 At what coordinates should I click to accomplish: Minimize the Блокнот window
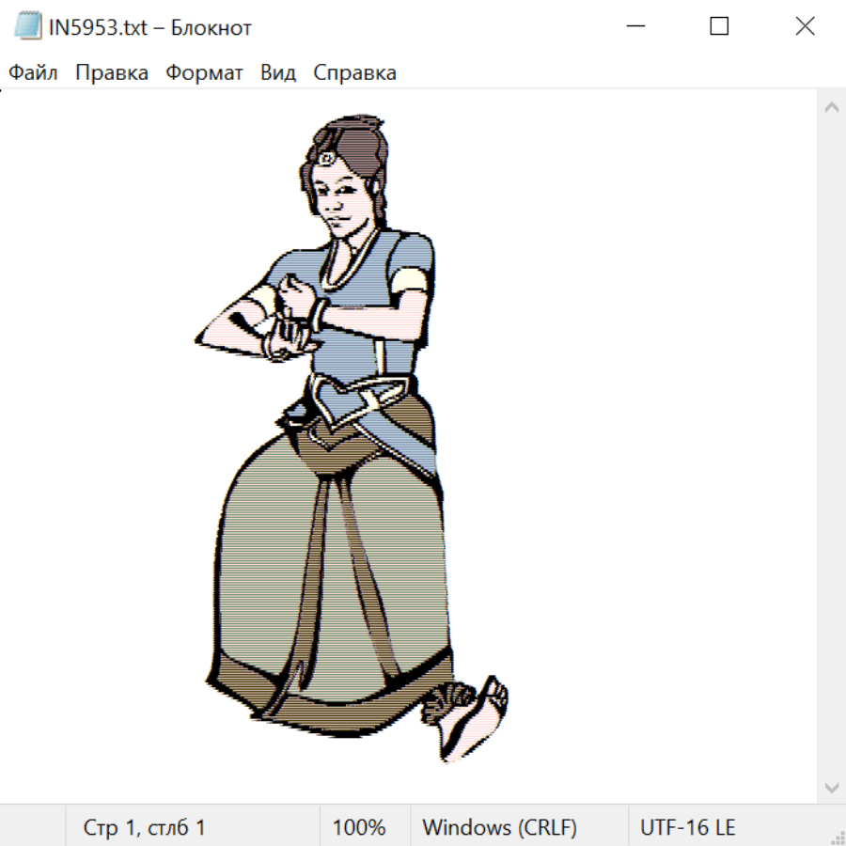point(634,27)
